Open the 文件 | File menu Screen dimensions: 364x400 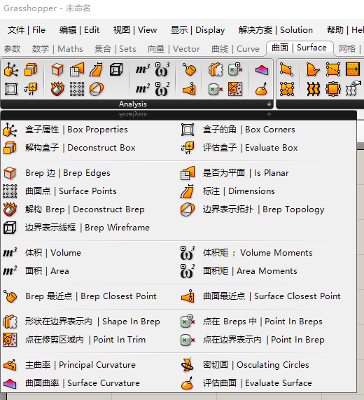pos(27,30)
